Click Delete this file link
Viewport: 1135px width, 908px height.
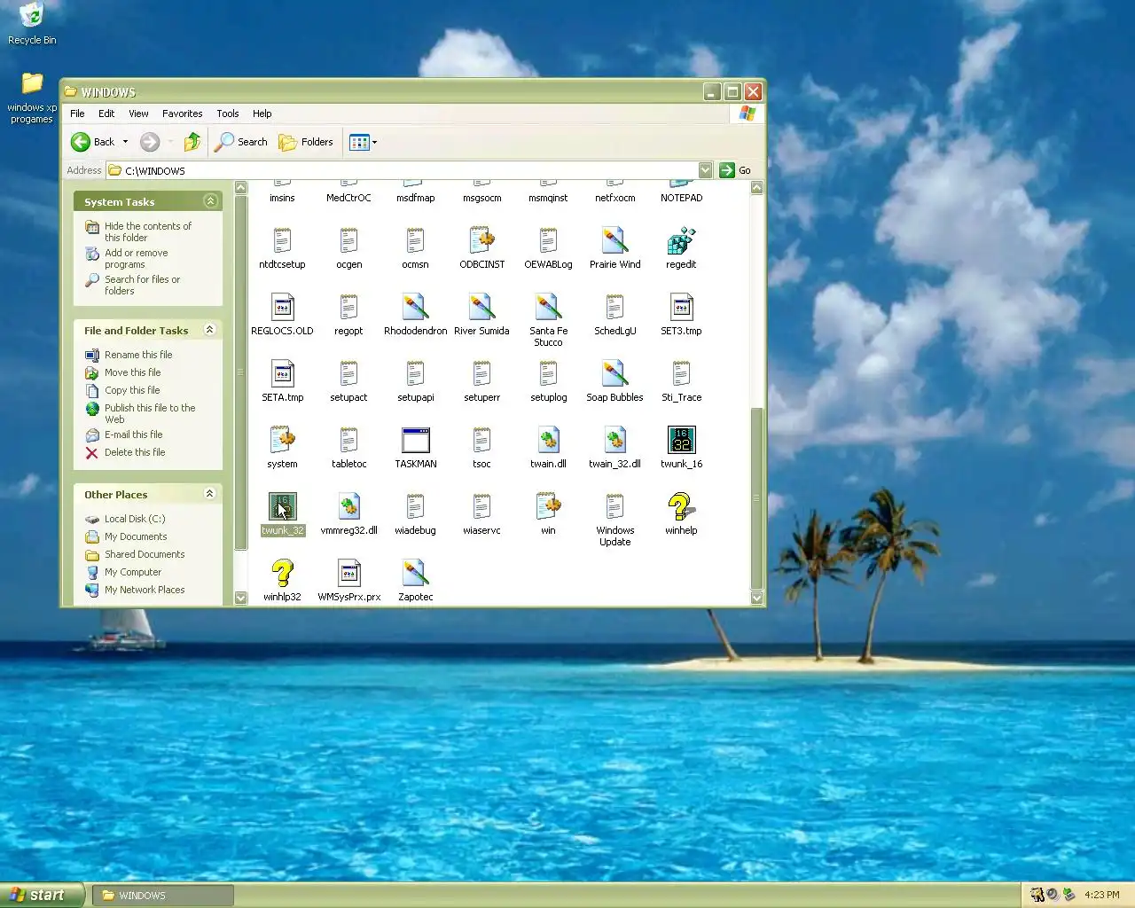(x=135, y=452)
